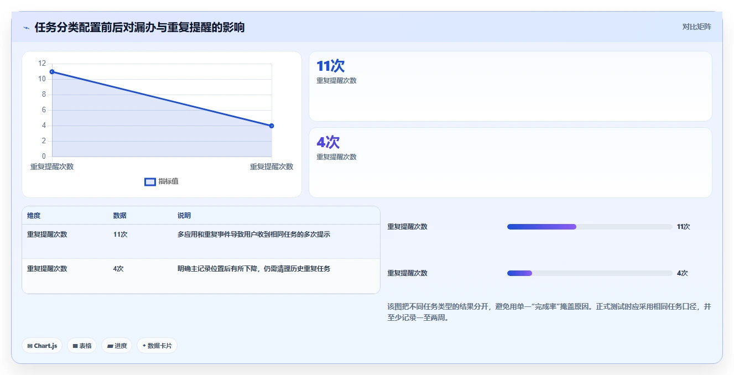This screenshot has width=734, height=375.
Task: Select the 进度 tag pill
Action: pos(117,346)
